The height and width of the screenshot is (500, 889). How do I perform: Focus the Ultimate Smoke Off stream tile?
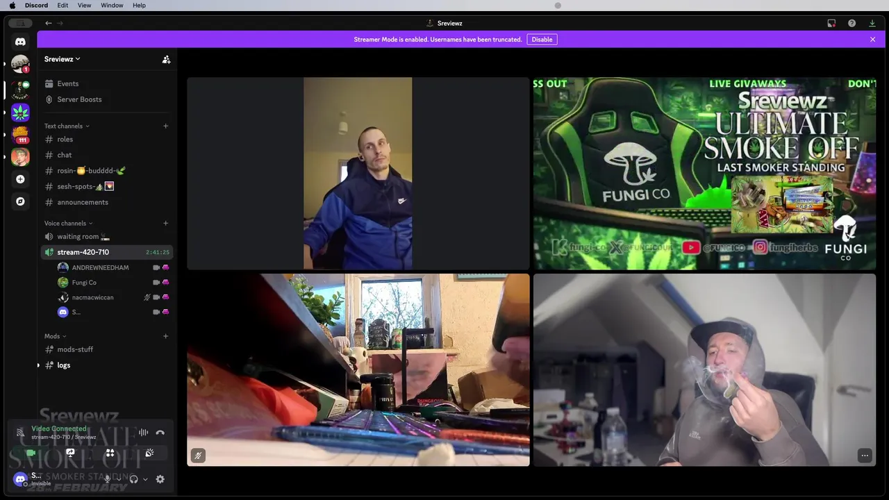coord(704,174)
